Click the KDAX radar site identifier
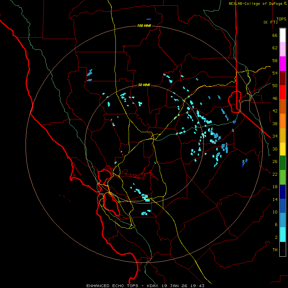The width and height of the screenshot is (288, 288). (153, 286)
